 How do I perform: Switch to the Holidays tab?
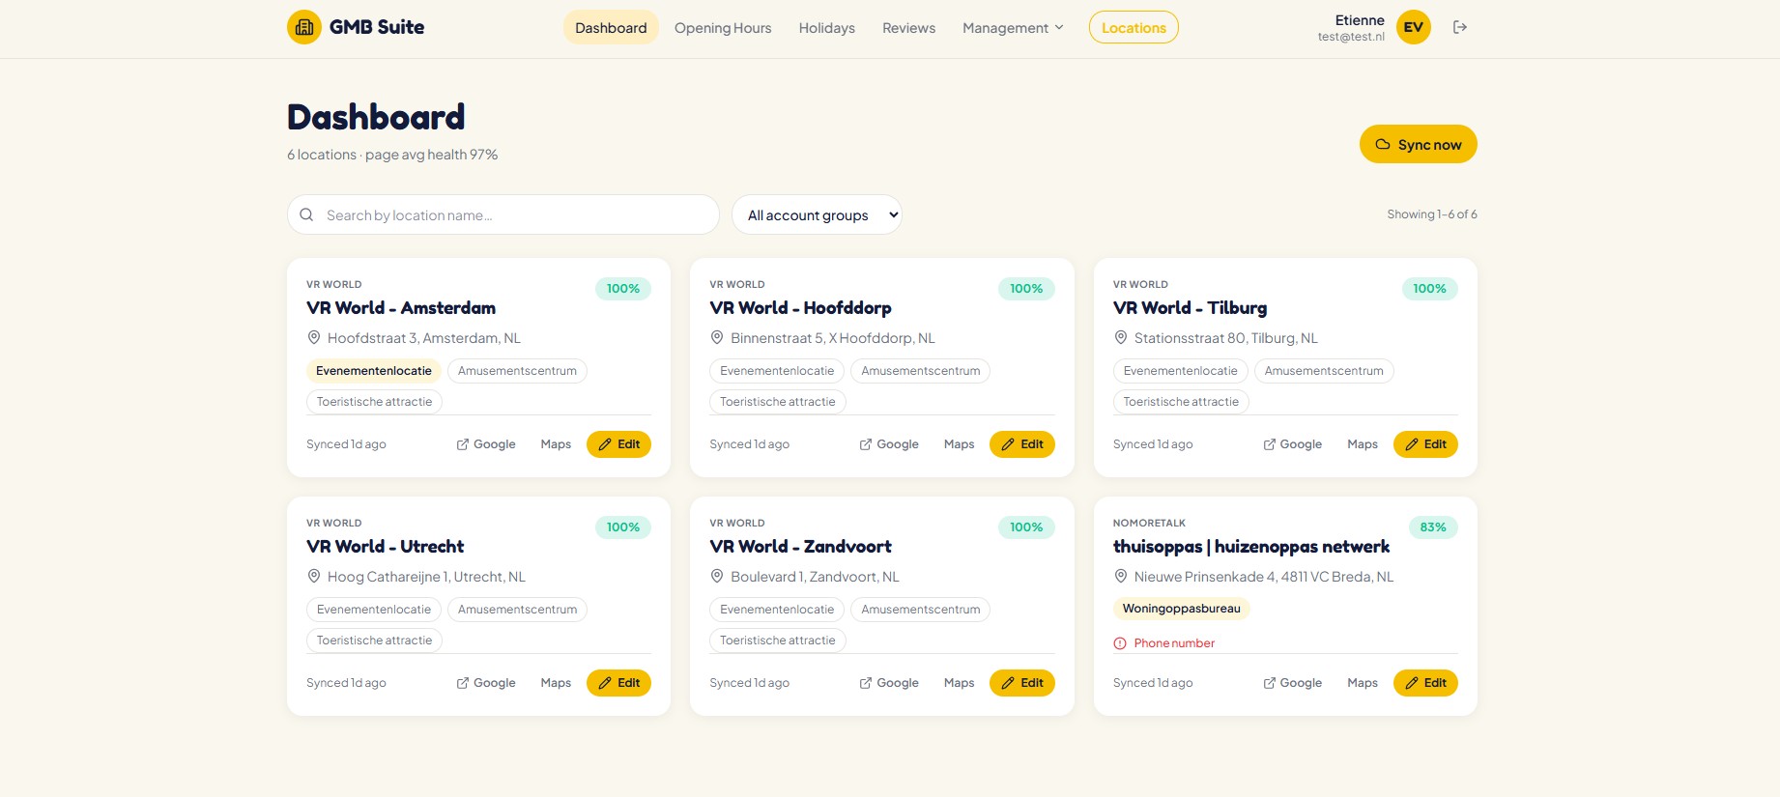pyautogui.click(x=827, y=28)
